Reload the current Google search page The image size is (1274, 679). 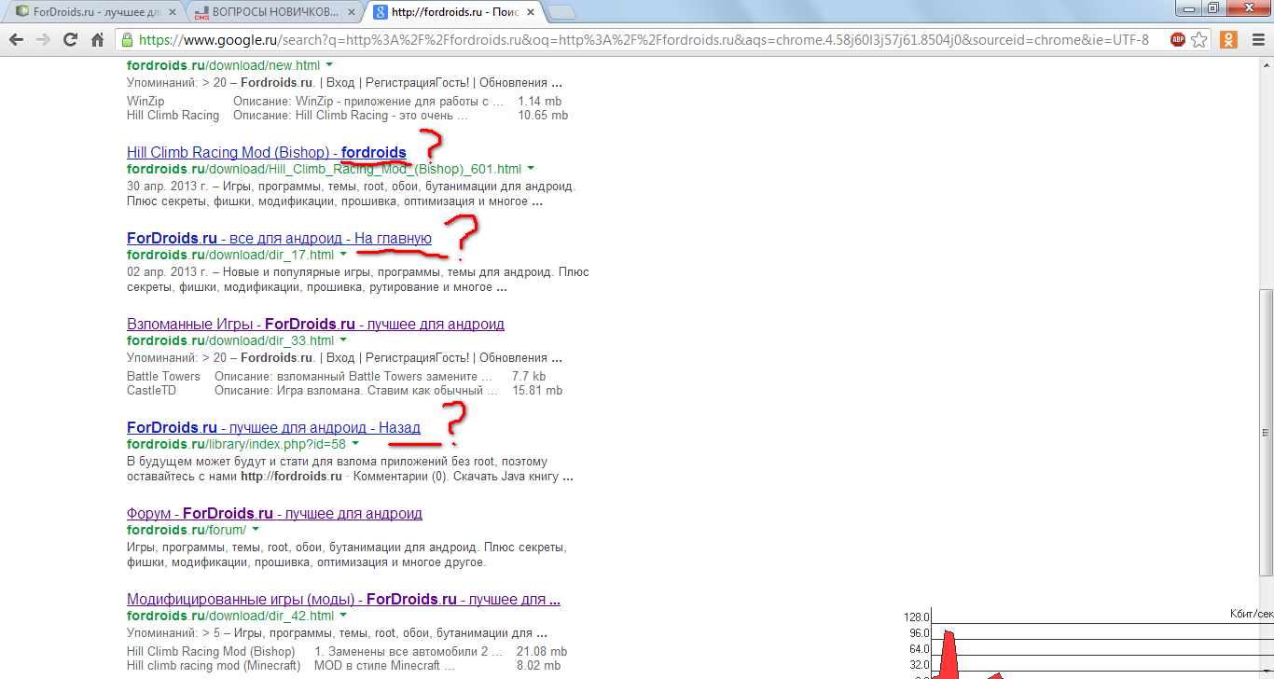tap(70, 40)
